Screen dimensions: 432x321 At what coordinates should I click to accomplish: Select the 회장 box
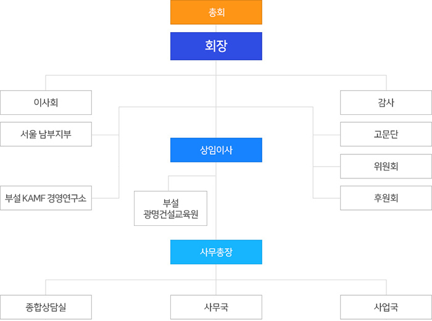point(216,46)
